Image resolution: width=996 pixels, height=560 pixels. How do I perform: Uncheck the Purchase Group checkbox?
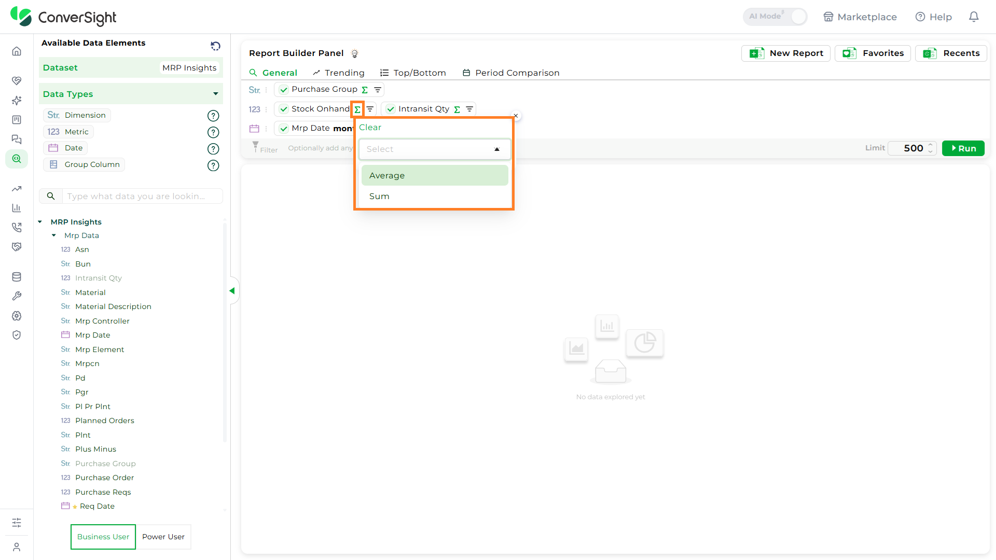[284, 90]
